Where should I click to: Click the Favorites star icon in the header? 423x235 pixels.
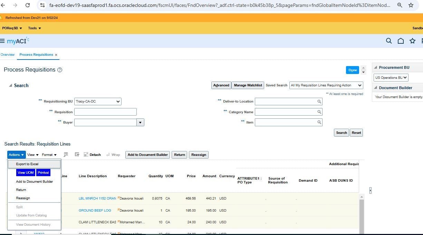pos(412,41)
